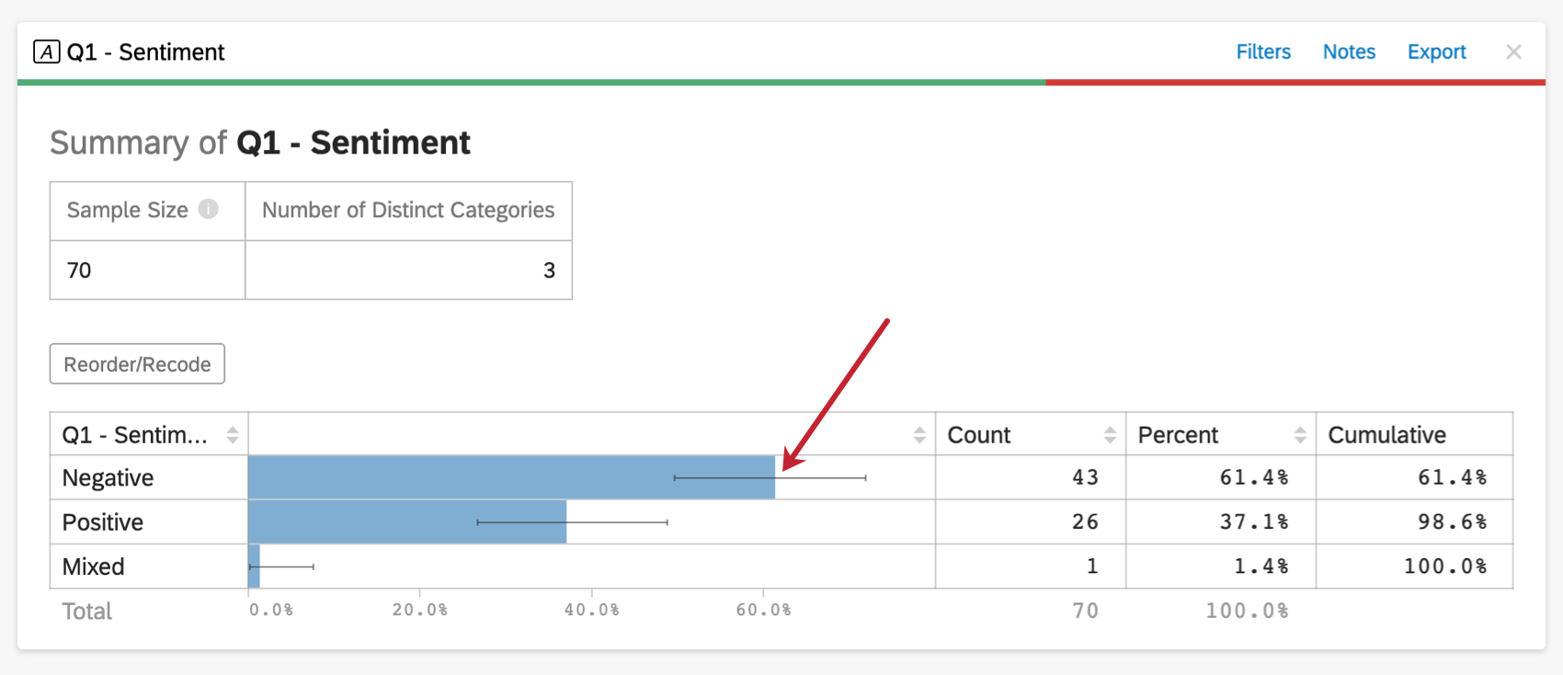1563x675 pixels.
Task: Sort the Count column using its arrows
Action: pyautogui.click(x=1110, y=435)
